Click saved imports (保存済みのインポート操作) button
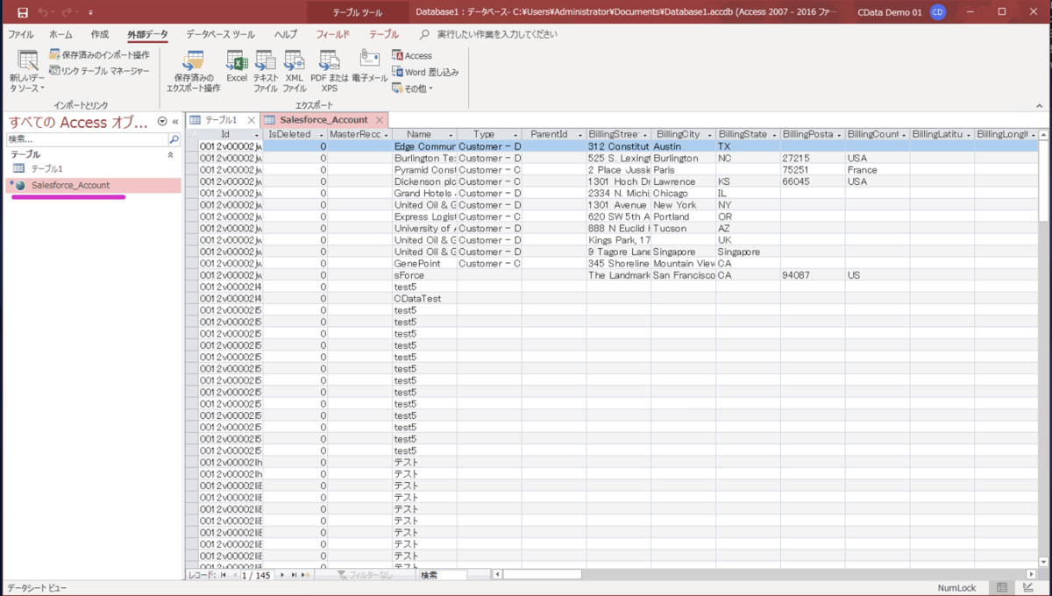The width and height of the screenshot is (1052, 596). click(x=99, y=54)
